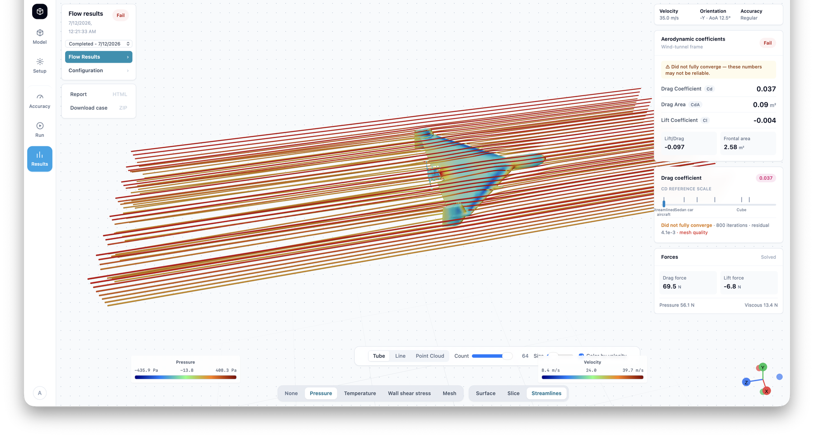Click the Cd reference scale marker

coord(664,204)
